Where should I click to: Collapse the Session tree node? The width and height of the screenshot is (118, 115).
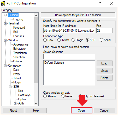tap(5, 15)
